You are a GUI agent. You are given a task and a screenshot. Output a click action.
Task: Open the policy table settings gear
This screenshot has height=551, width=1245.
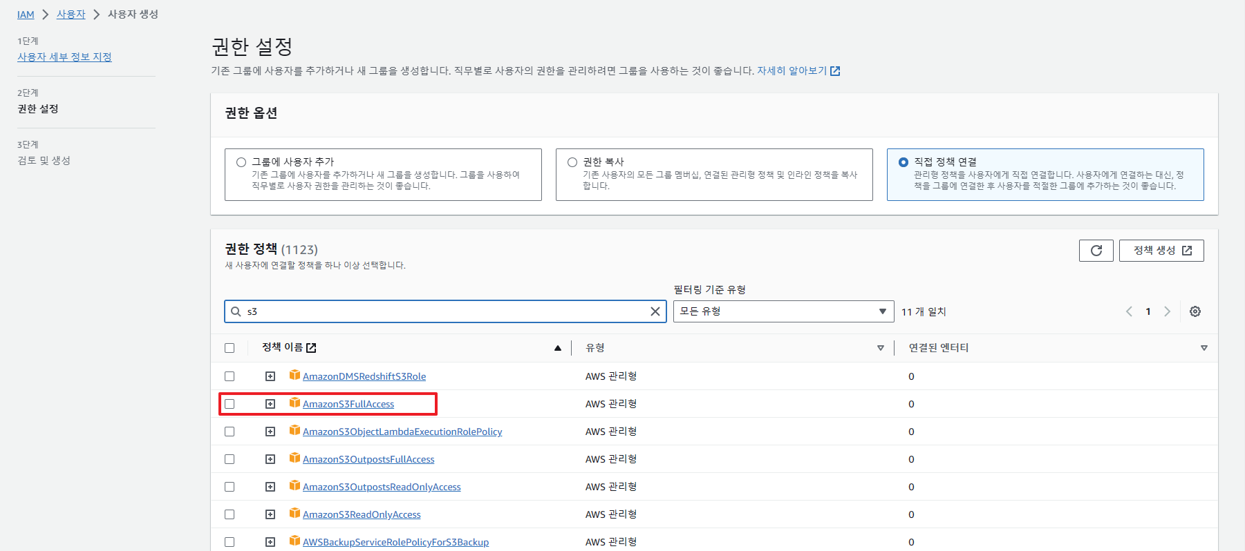point(1195,311)
